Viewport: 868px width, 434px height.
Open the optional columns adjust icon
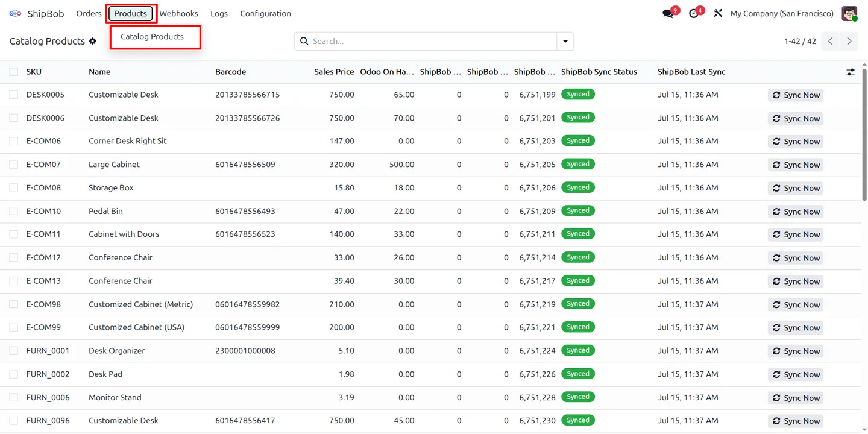[851, 72]
